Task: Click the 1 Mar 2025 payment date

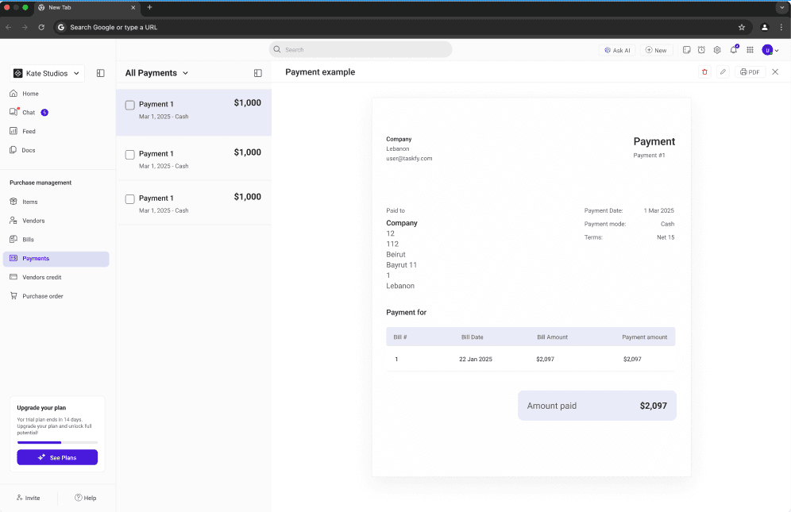Action: (658, 210)
